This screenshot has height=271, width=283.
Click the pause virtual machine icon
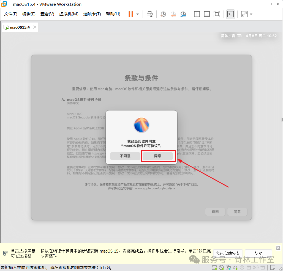[x=131, y=14]
